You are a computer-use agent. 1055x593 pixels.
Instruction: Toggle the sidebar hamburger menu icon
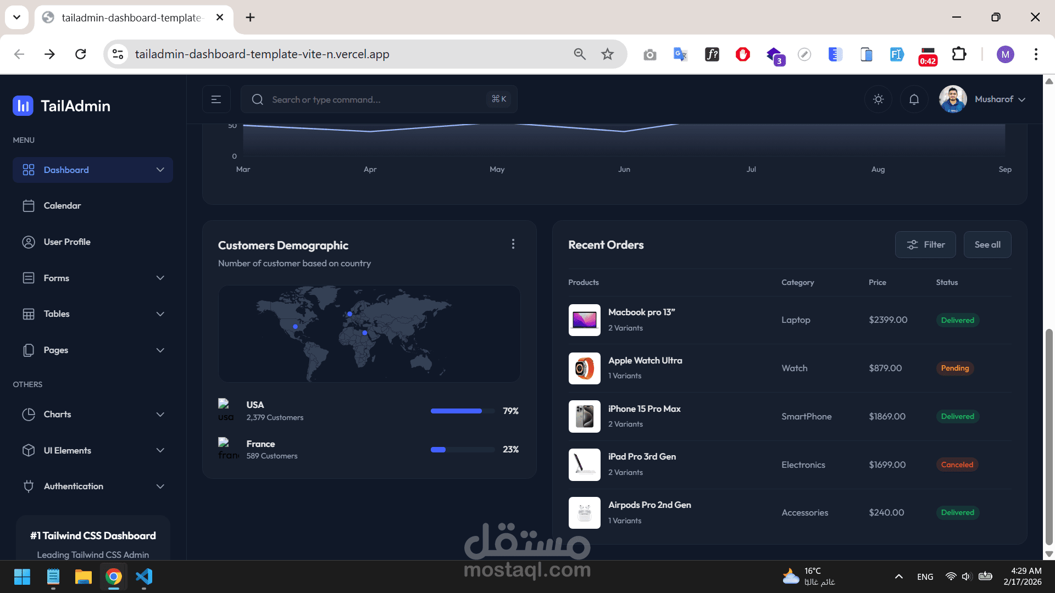(x=216, y=99)
